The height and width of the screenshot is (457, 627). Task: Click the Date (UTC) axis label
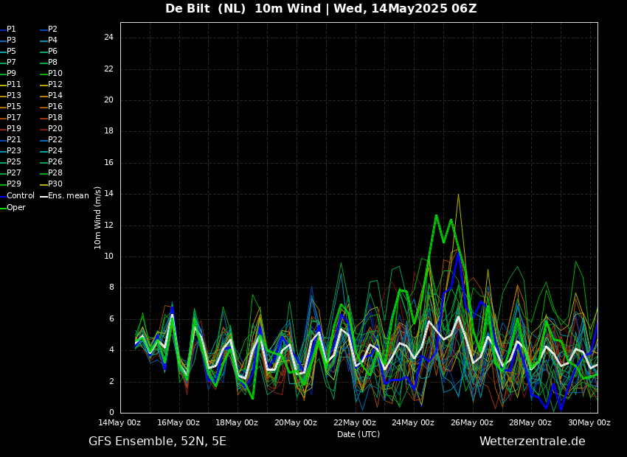tap(358, 435)
